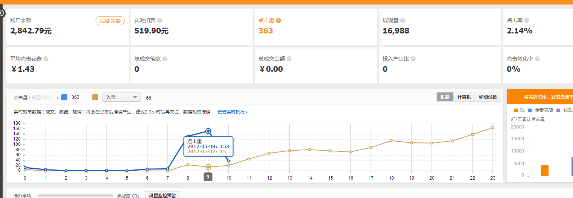Toggle the 全部竞店 legend entry

pos(540,110)
